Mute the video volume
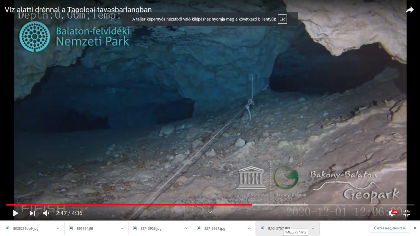Screen dimensions: 420x236 46,213
